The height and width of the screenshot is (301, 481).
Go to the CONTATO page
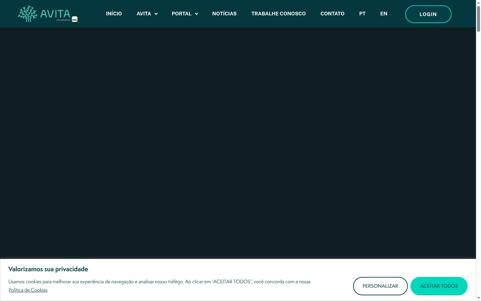click(332, 14)
